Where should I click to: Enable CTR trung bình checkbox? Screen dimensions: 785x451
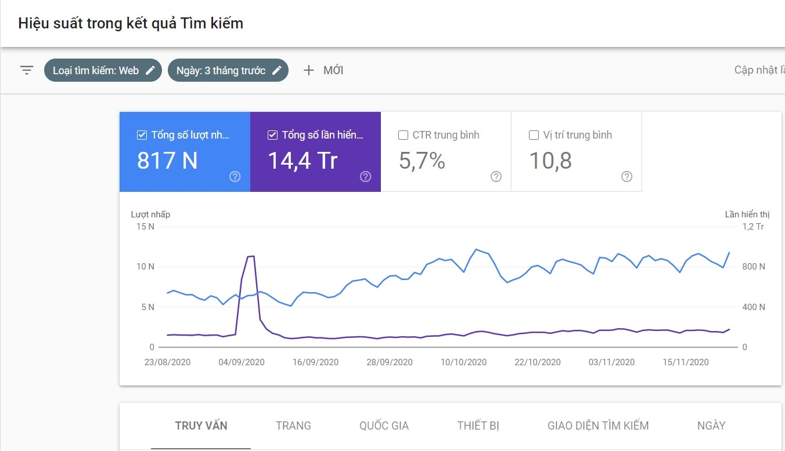point(403,135)
